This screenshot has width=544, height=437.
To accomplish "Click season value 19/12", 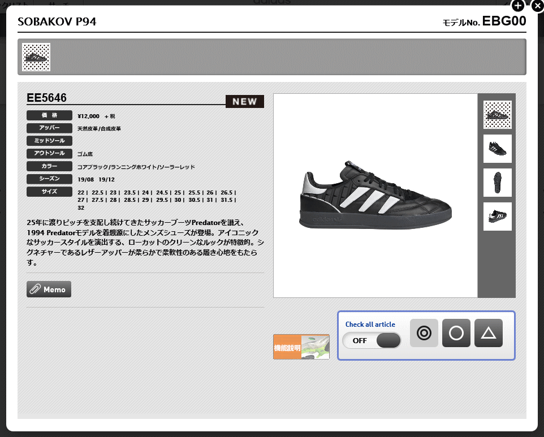I will pyautogui.click(x=106, y=180).
